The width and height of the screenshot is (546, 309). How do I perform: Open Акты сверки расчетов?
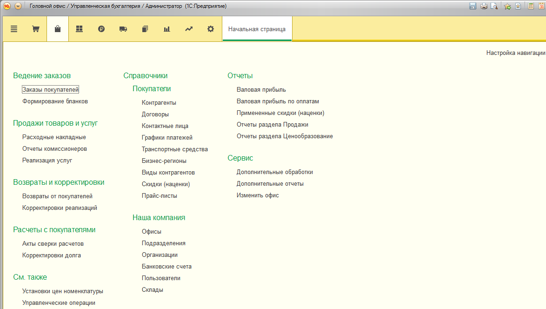53,244
